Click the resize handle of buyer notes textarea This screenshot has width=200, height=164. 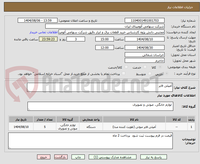point(10,147)
